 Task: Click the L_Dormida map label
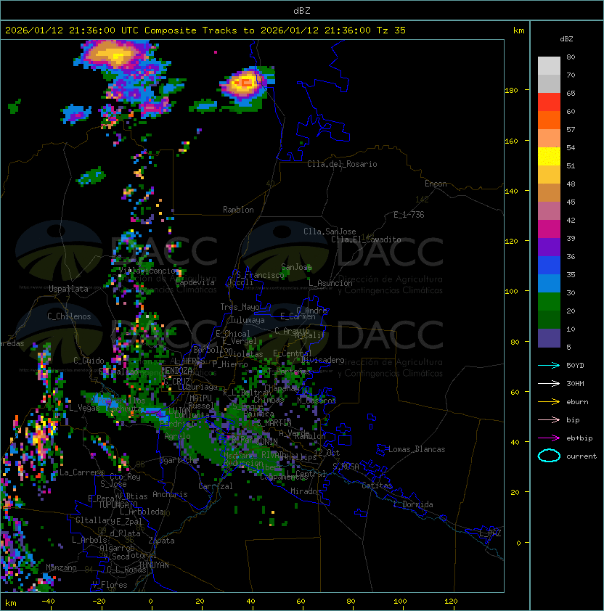[x=413, y=504]
